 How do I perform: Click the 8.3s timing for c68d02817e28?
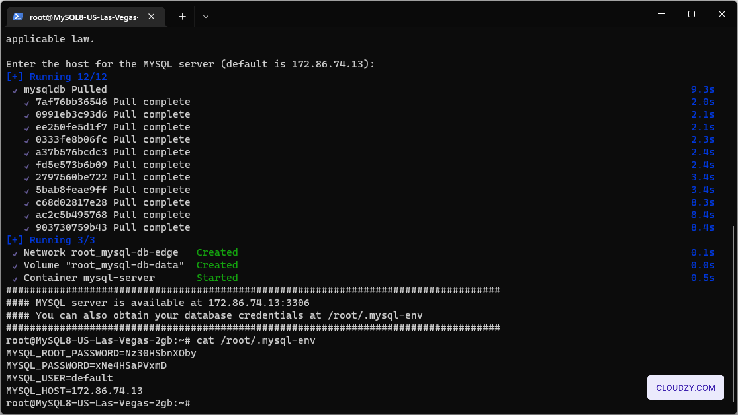(x=703, y=203)
